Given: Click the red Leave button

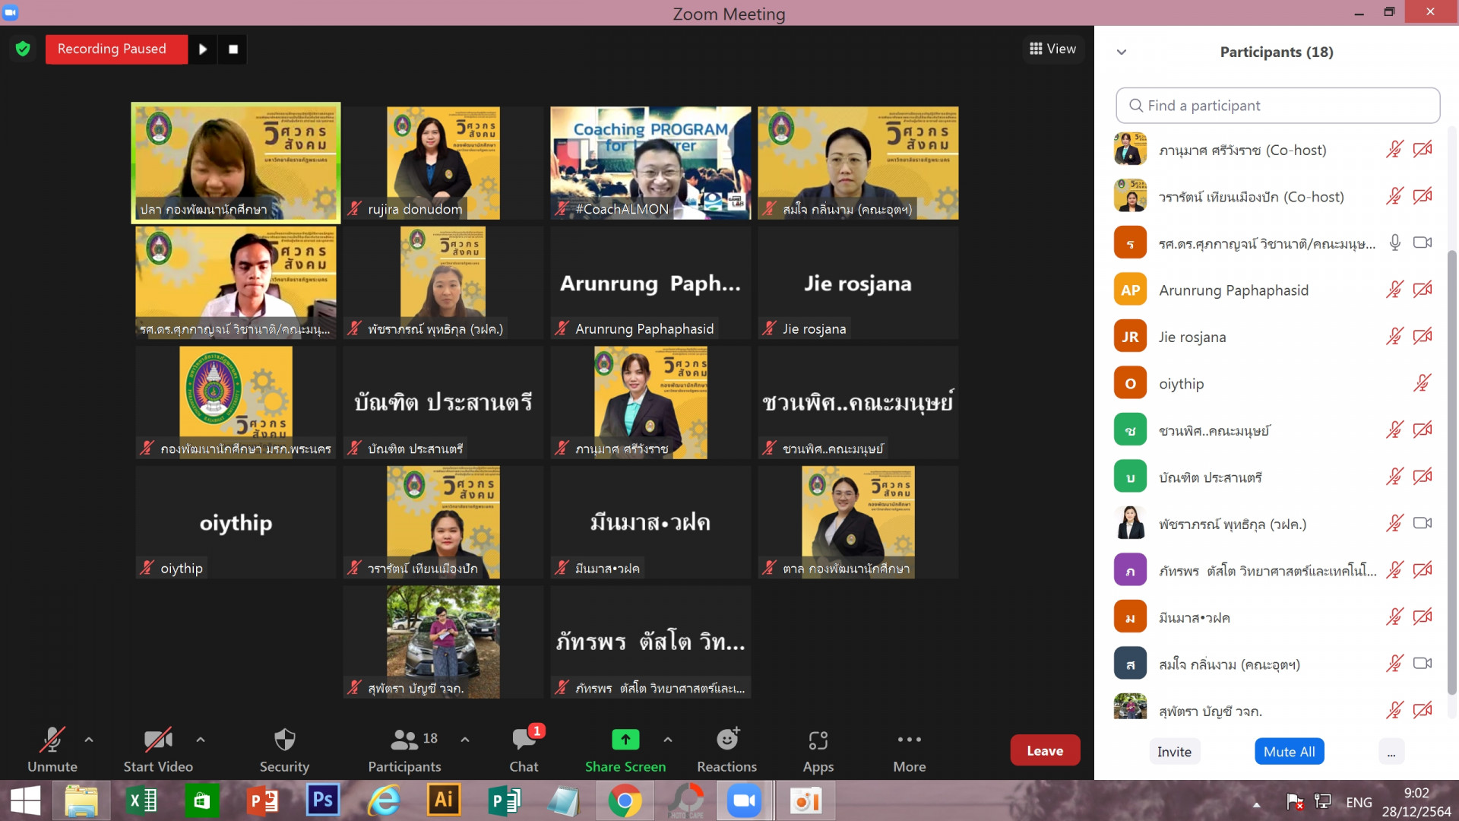Looking at the screenshot, I should point(1045,750).
